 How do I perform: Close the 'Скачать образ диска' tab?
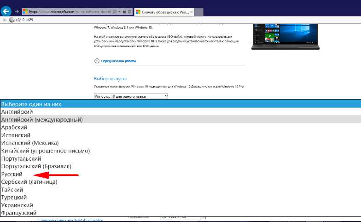(x=192, y=12)
